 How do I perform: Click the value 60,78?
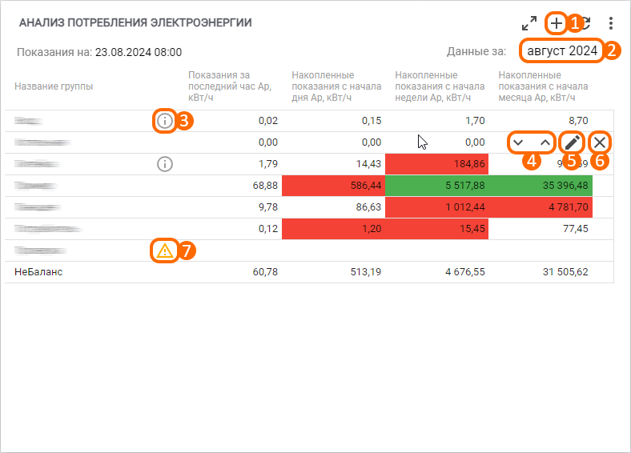tap(265, 272)
